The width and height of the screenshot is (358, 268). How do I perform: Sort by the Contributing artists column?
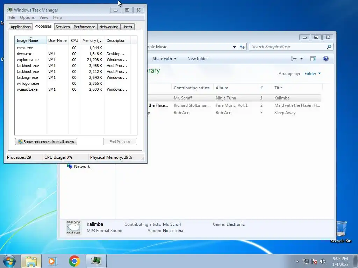[x=192, y=88]
